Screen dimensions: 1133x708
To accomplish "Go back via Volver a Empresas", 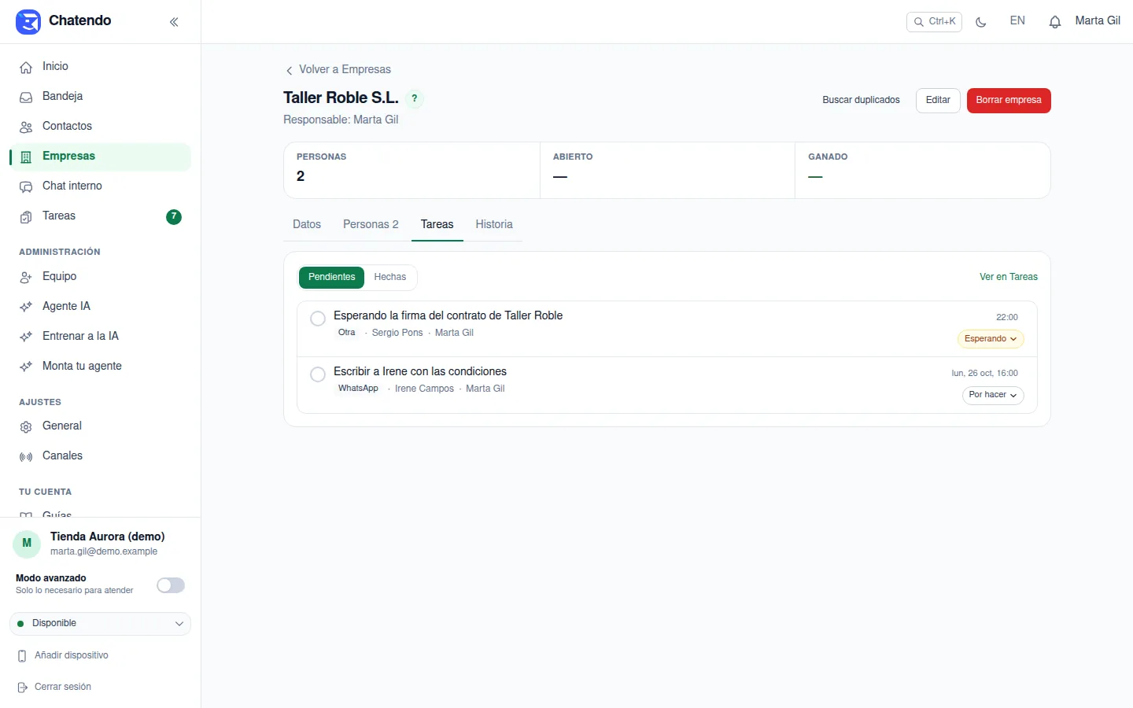I will [x=338, y=70].
